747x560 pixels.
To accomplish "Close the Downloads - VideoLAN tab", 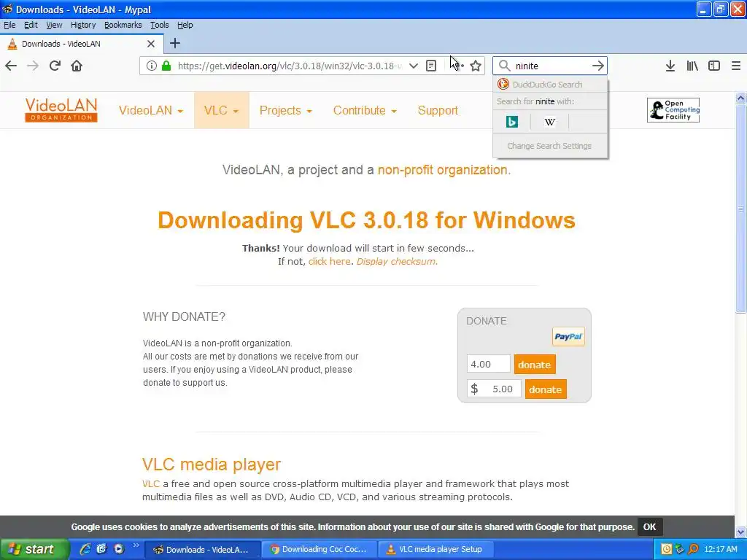I will click(151, 44).
